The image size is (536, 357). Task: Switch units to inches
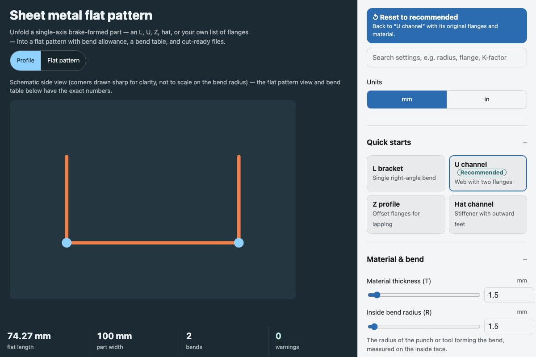point(487,100)
